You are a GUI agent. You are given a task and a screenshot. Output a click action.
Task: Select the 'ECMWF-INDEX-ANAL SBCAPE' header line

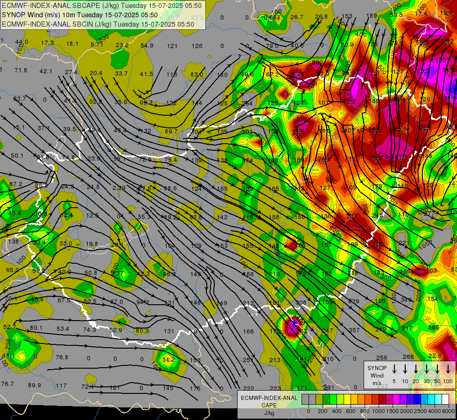coord(101,6)
